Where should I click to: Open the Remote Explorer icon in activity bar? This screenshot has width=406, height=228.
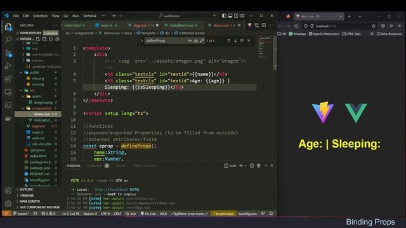click(x=8, y=92)
